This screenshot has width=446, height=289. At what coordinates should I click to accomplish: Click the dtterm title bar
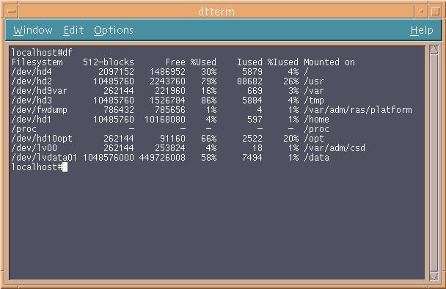(216, 12)
